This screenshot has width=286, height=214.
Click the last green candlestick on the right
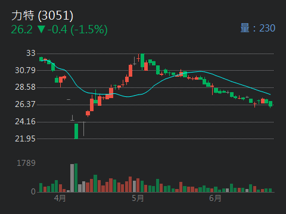(x=271, y=104)
